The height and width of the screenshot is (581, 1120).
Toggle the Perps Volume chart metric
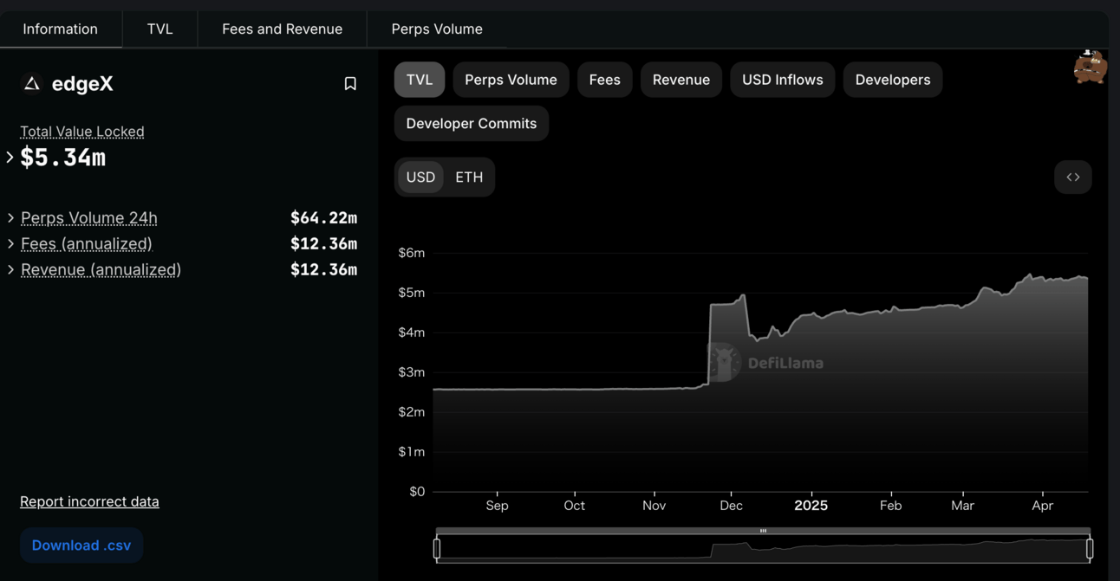pyautogui.click(x=511, y=80)
